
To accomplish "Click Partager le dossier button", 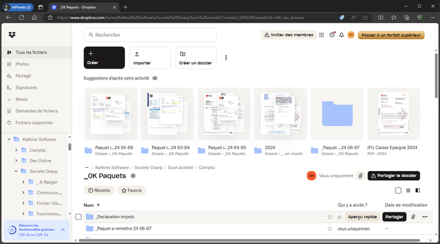I will pyautogui.click(x=394, y=175).
